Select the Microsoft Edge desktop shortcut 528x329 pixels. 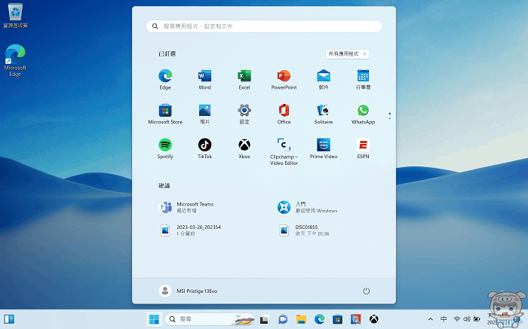[x=15, y=60]
